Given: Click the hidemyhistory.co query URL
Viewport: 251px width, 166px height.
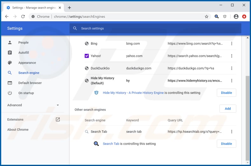Looking at the screenshot, I should (x=195, y=81).
